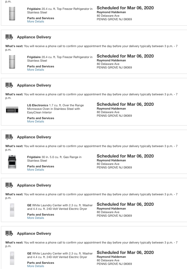Screen dimensions: 187x269
Task: Open More Details for second refrigerator
Action: click(x=36, y=70)
